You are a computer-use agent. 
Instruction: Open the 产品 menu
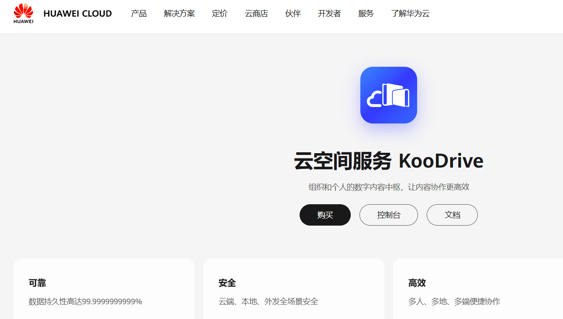pos(139,14)
